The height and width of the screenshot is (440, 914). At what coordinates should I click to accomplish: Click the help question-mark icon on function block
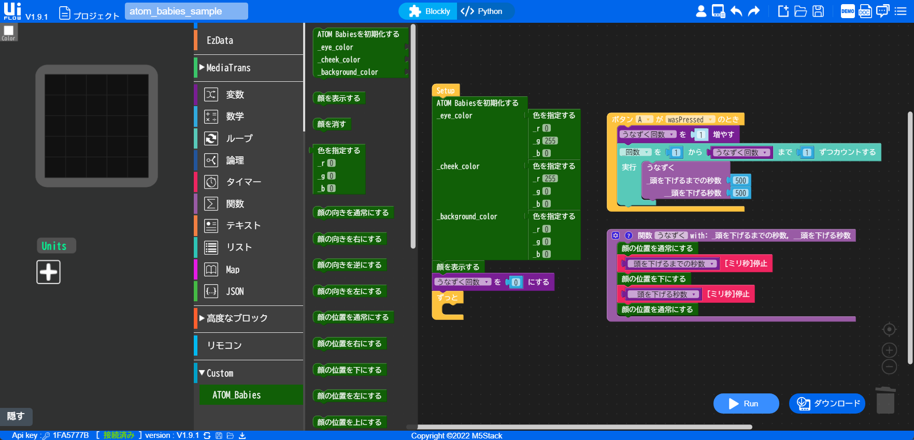click(629, 236)
